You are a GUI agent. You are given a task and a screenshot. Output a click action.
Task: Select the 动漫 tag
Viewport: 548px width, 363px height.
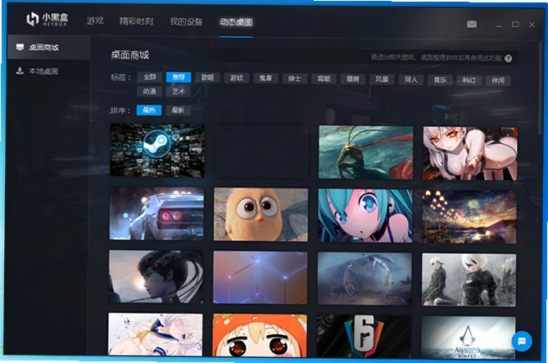[149, 91]
